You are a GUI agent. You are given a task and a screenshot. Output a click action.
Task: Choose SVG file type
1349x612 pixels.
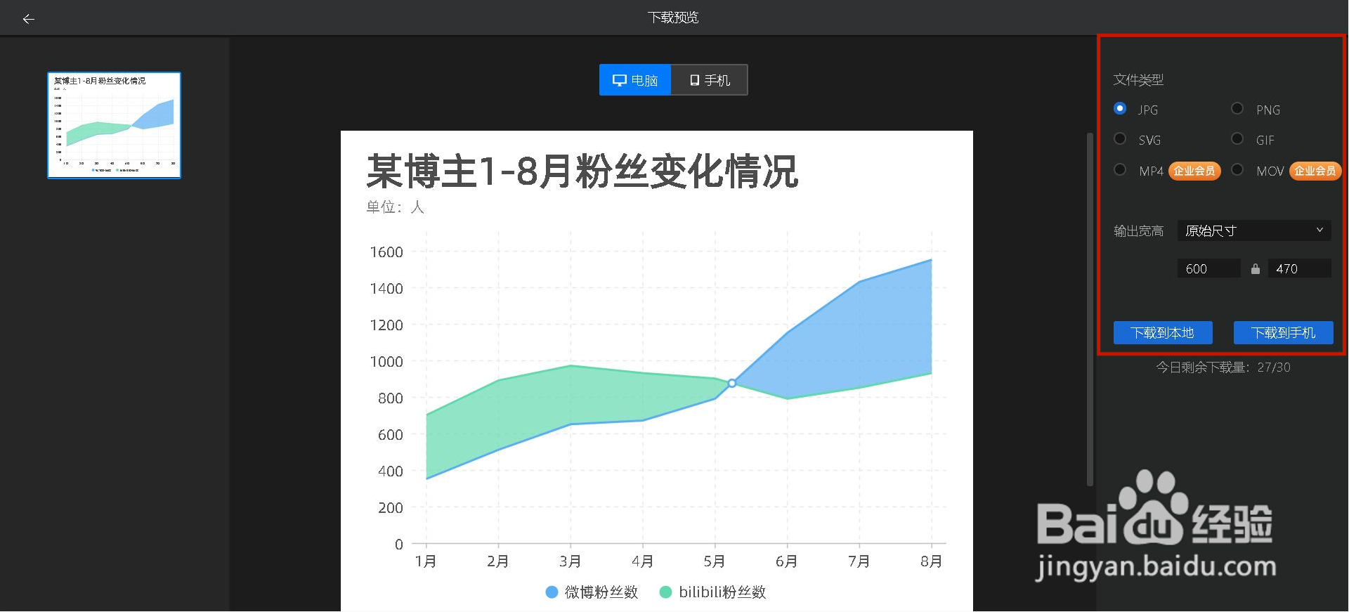(x=1120, y=138)
